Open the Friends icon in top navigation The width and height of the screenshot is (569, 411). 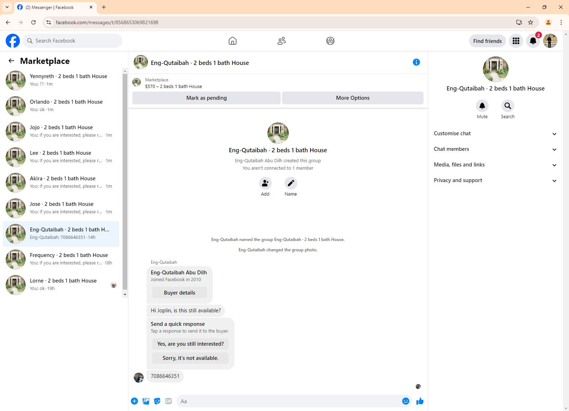pyautogui.click(x=282, y=41)
